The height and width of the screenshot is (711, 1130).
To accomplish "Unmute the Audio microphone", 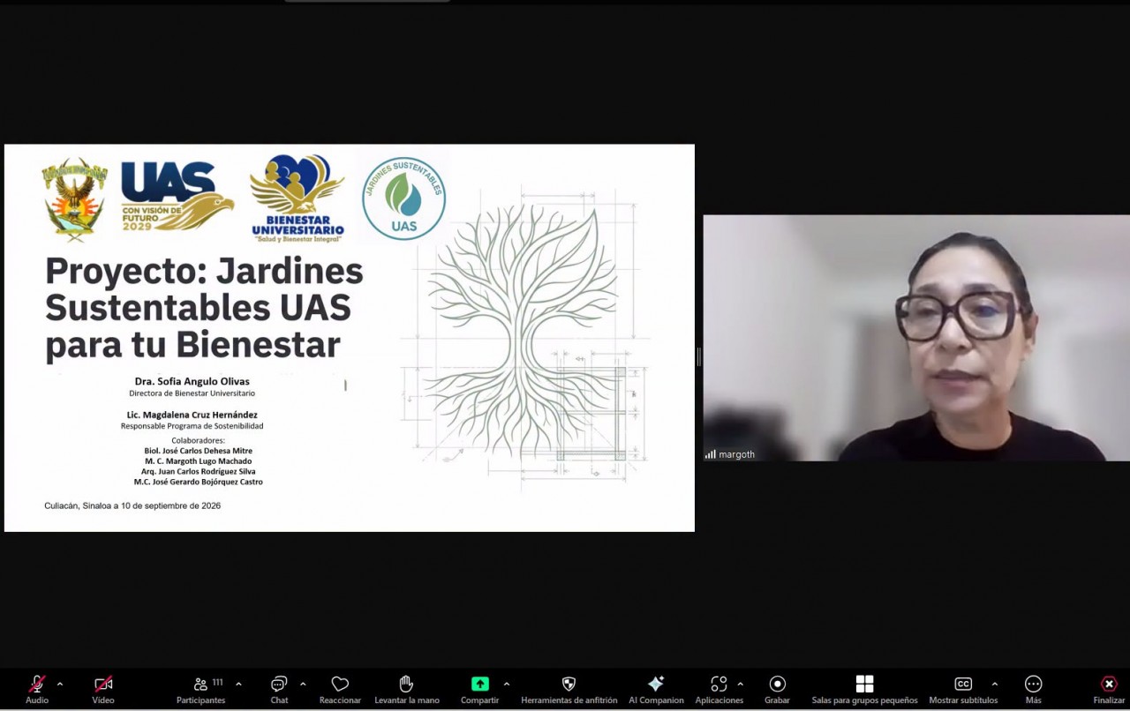I will (x=37, y=689).
